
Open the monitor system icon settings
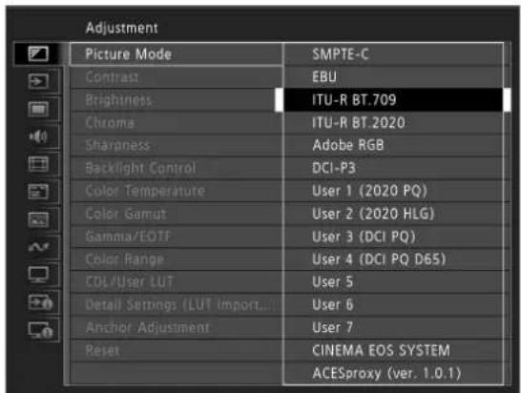(38, 275)
